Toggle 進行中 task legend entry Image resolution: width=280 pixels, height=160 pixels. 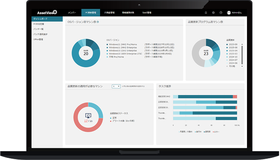pyautogui.click(x=198, y=132)
